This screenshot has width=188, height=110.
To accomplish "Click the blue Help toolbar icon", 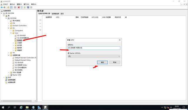I will pyautogui.click(x=28, y=7).
